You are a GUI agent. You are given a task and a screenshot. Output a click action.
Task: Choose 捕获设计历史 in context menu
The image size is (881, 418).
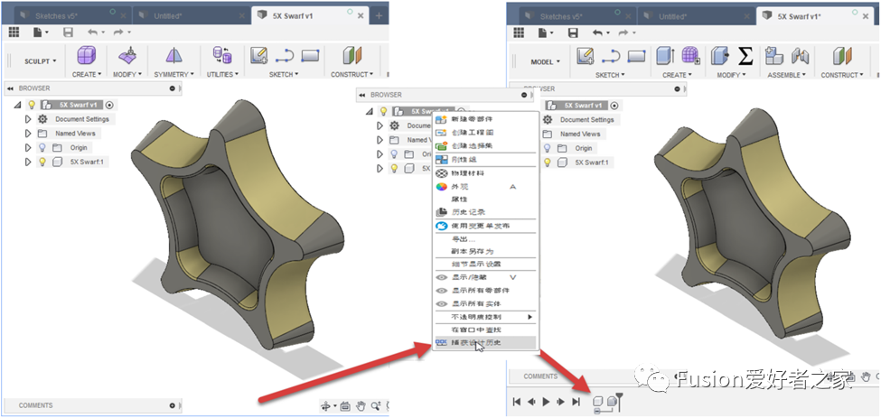pyautogui.click(x=485, y=342)
